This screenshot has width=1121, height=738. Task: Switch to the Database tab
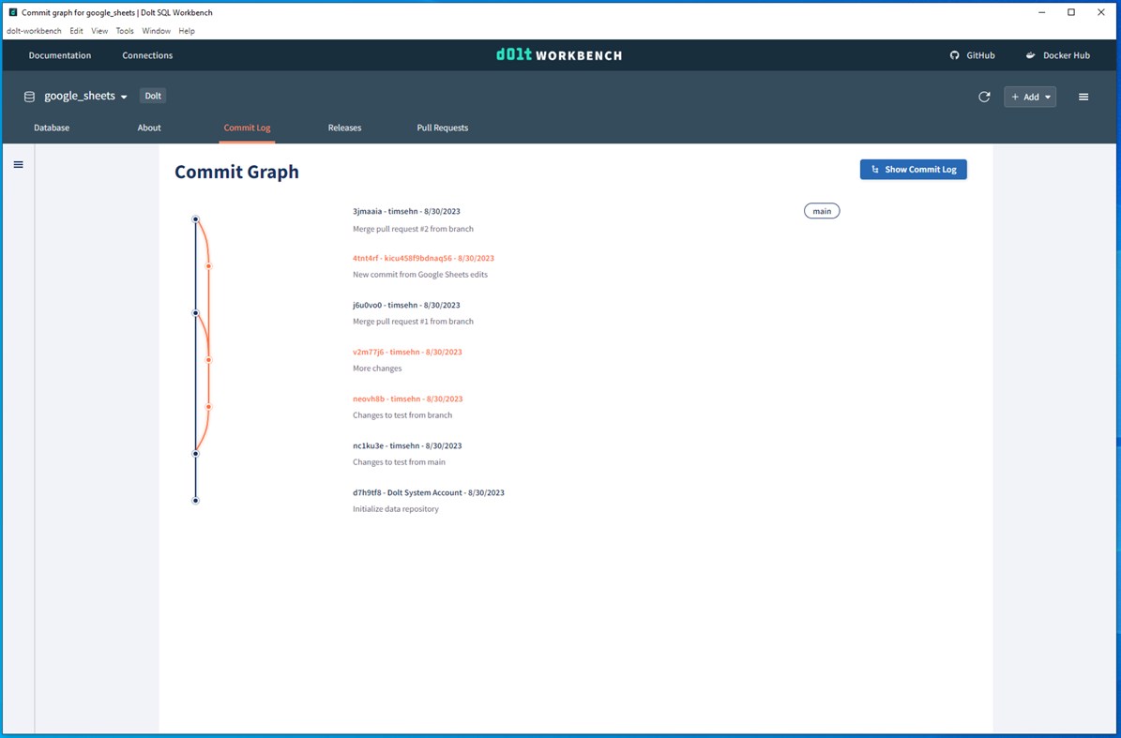52,128
